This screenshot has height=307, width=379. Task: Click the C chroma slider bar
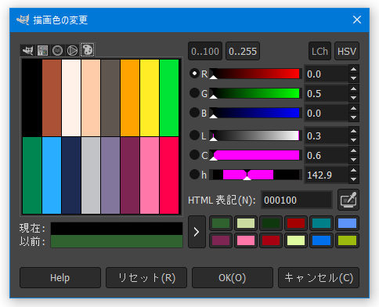point(256,155)
